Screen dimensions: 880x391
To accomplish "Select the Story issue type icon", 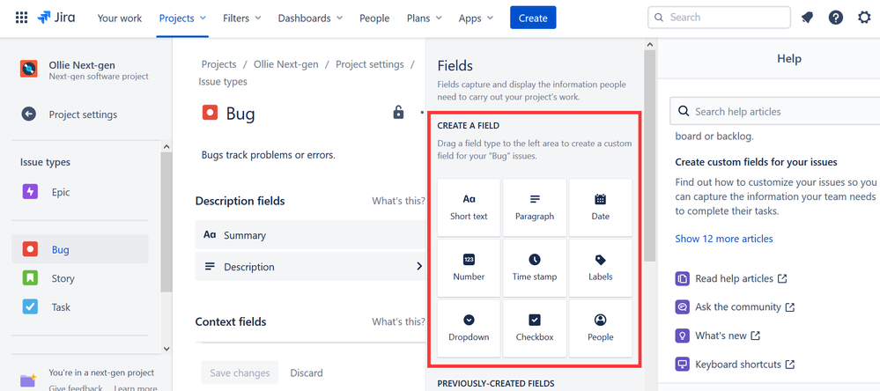I will coord(30,278).
